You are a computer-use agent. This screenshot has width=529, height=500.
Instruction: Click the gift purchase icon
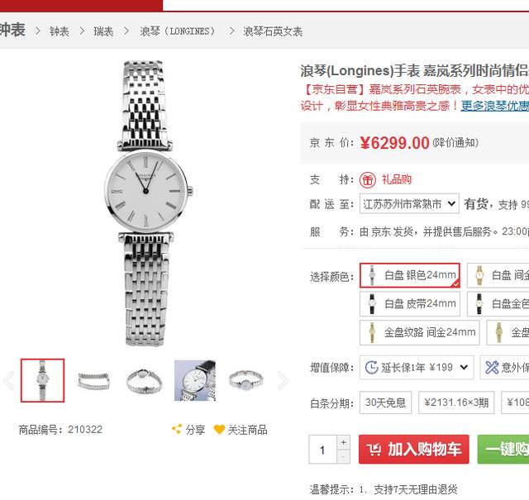[367, 180]
